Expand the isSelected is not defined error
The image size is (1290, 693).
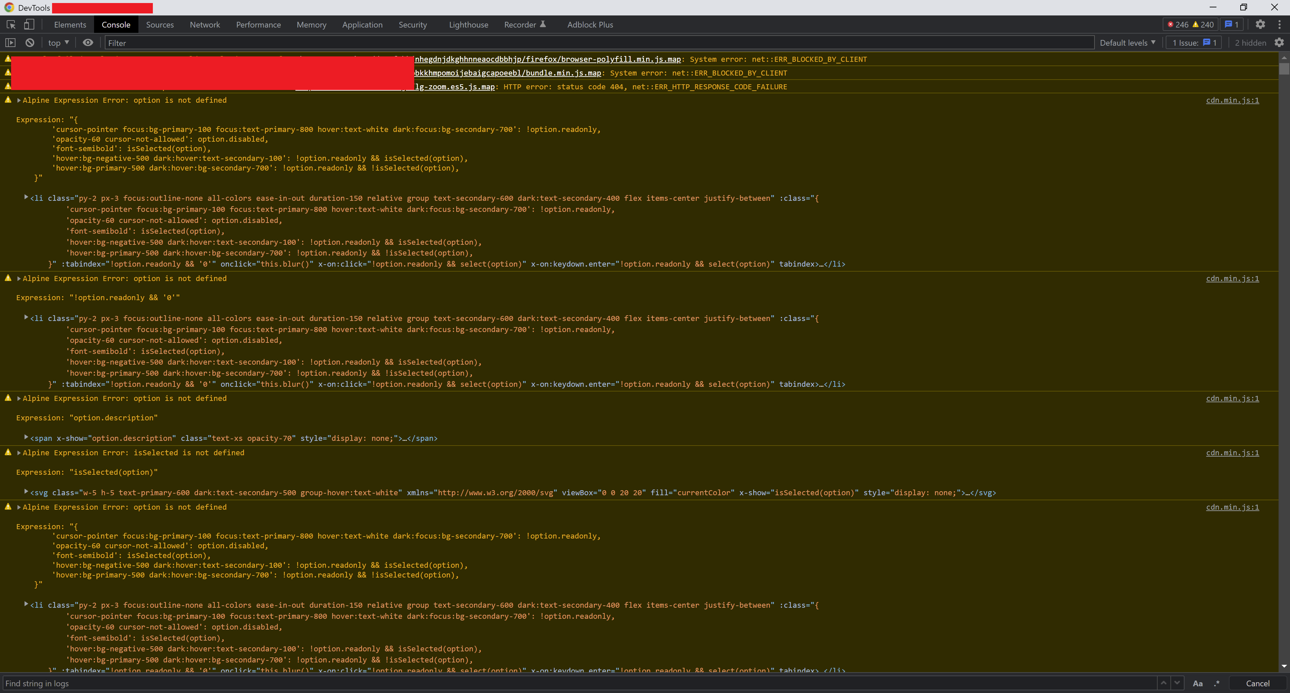(x=19, y=453)
